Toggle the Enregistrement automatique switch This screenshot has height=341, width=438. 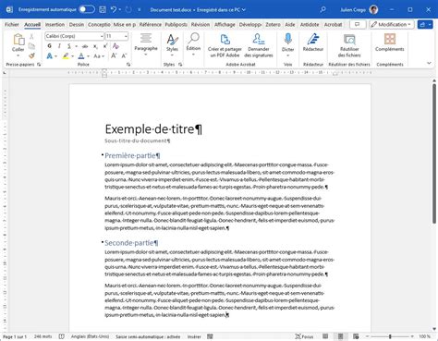click(87, 9)
